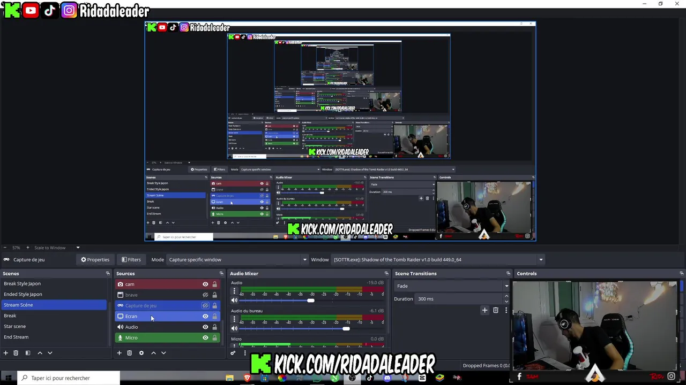Move the selected source down

(x=163, y=353)
